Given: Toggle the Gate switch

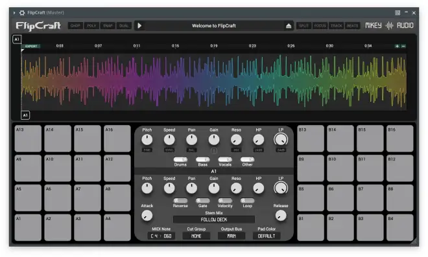Looking at the screenshot, I should (203, 201).
